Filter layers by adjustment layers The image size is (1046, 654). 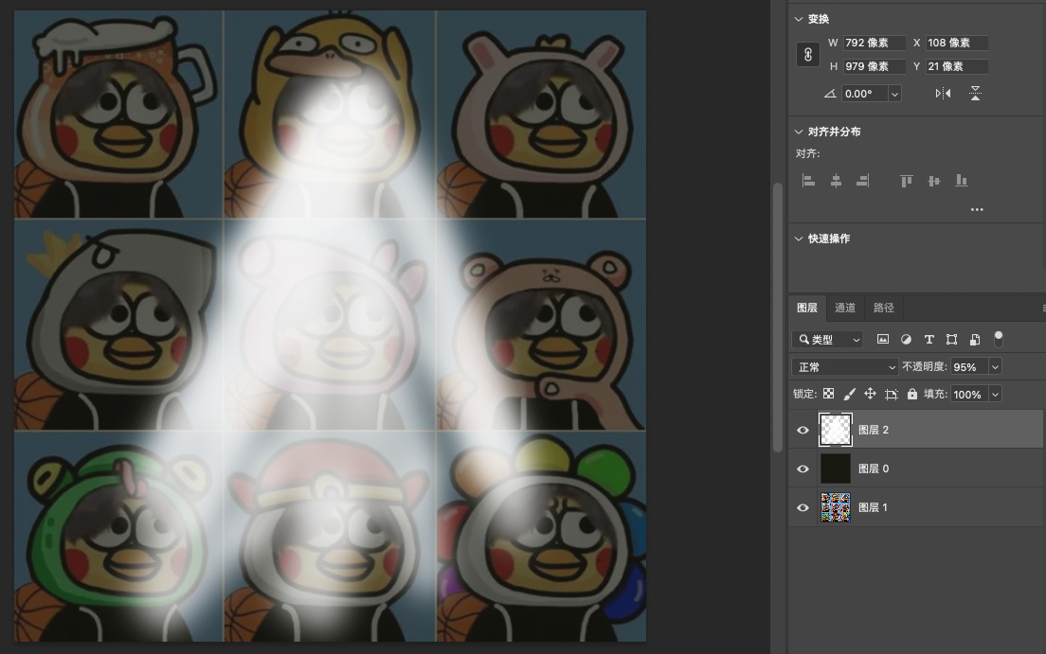(x=906, y=340)
